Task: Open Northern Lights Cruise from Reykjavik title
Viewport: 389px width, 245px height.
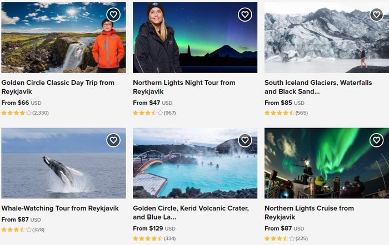Action: click(x=309, y=213)
